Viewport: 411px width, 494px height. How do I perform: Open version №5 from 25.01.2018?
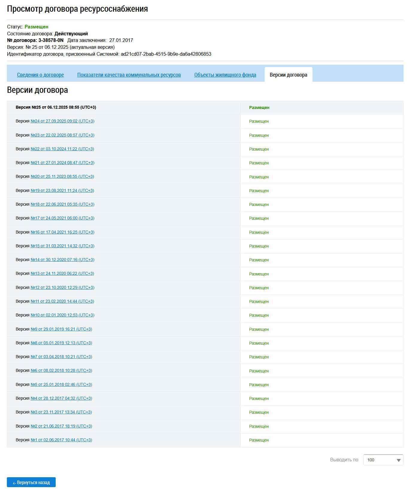coord(61,384)
